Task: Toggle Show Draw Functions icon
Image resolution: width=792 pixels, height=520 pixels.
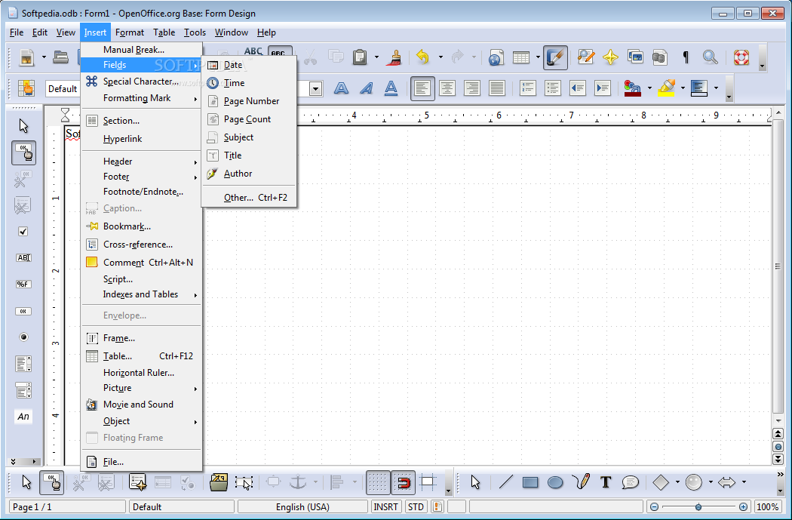Action: click(556, 57)
